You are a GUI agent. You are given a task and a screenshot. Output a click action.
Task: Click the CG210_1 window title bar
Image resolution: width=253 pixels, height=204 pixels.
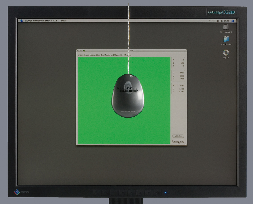[x=131, y=51]
